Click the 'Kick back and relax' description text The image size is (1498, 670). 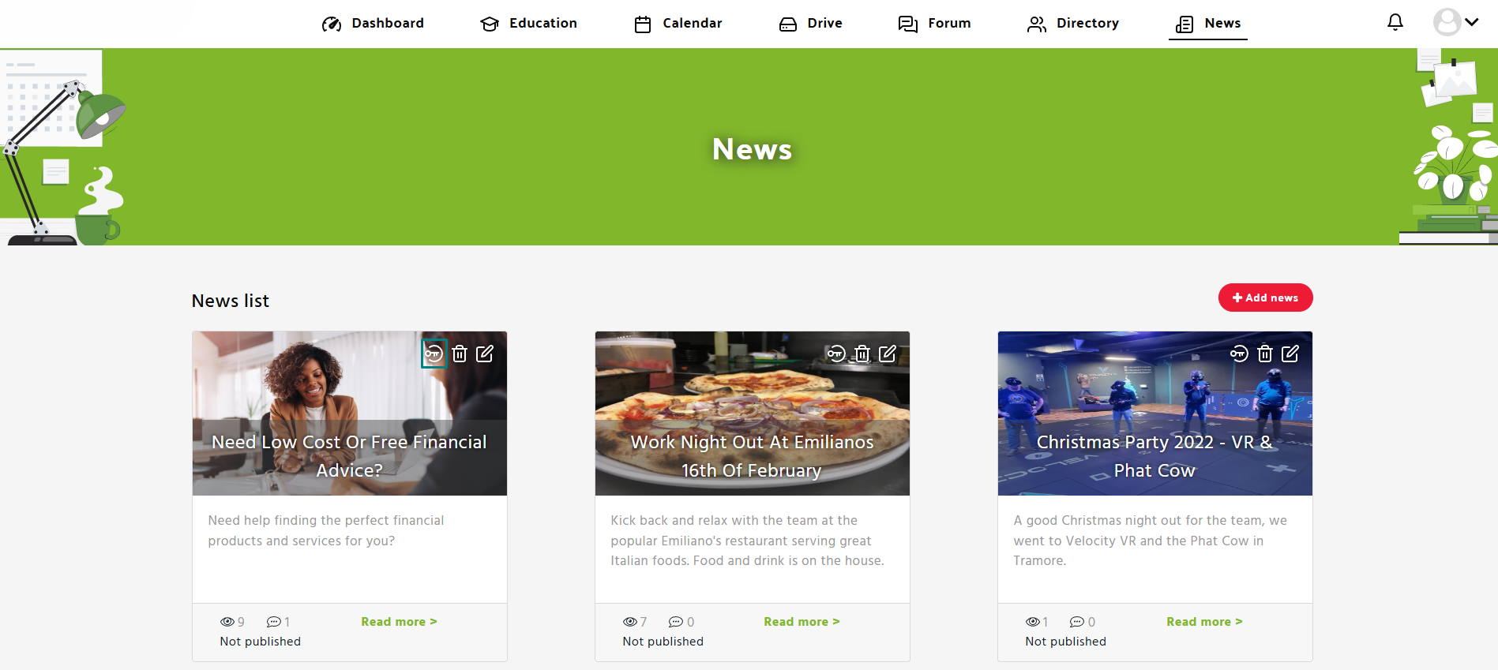click(x=747, y=541)
